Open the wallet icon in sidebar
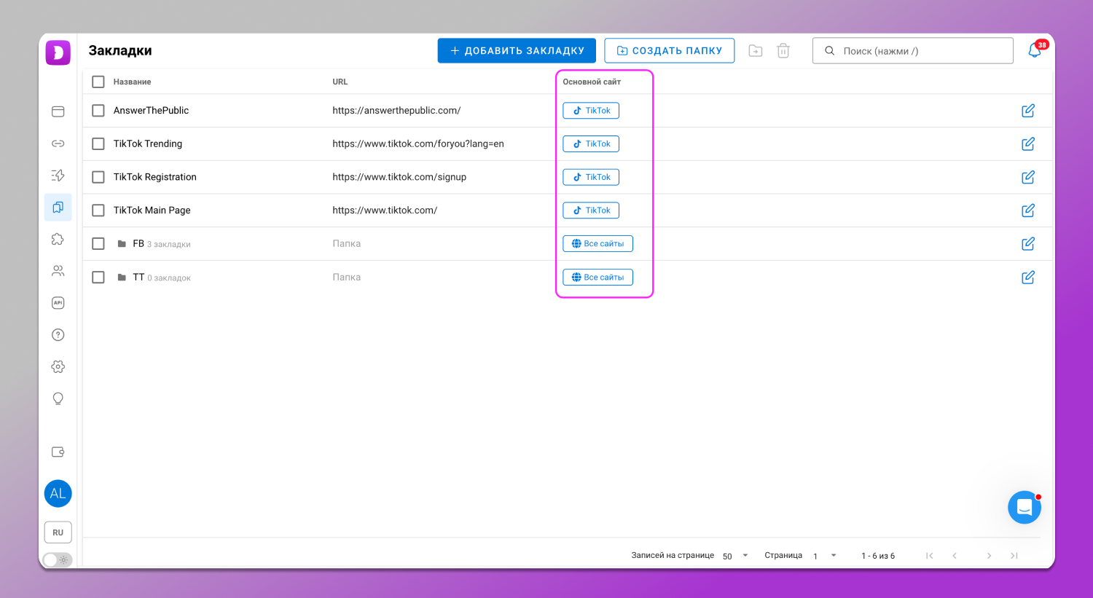This screenshot has width=1093, height=598. pyautogui.click(x=58, y=452)
